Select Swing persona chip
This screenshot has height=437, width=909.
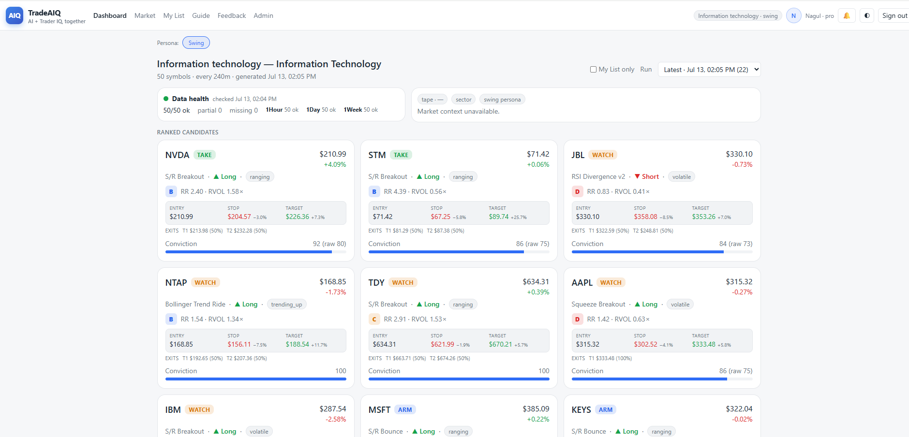[x=196, y=43]
